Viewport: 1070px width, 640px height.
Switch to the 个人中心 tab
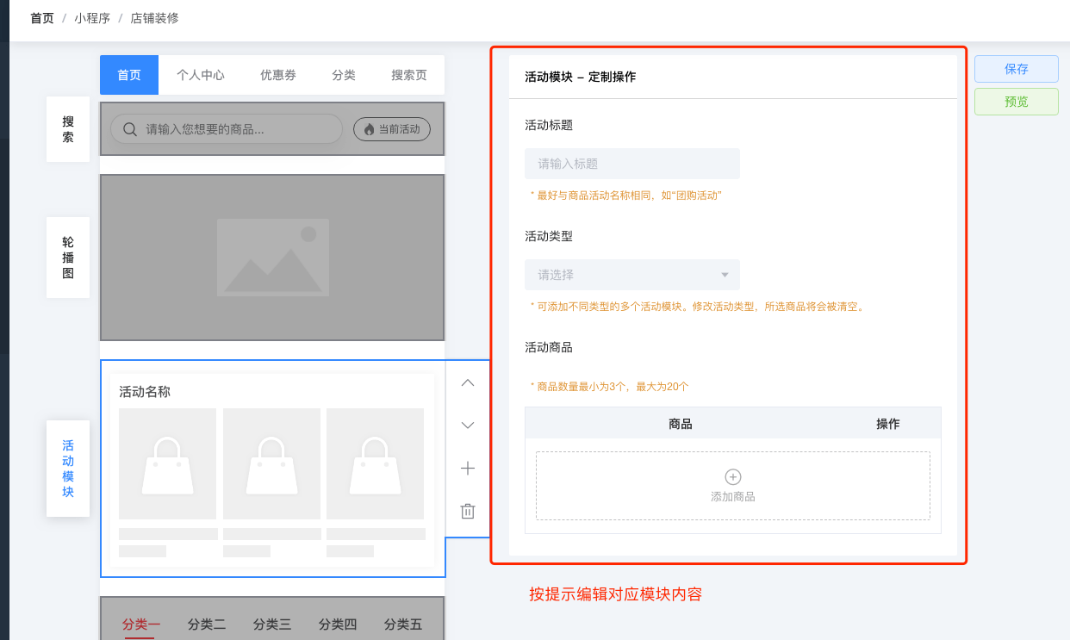point(201,75)
